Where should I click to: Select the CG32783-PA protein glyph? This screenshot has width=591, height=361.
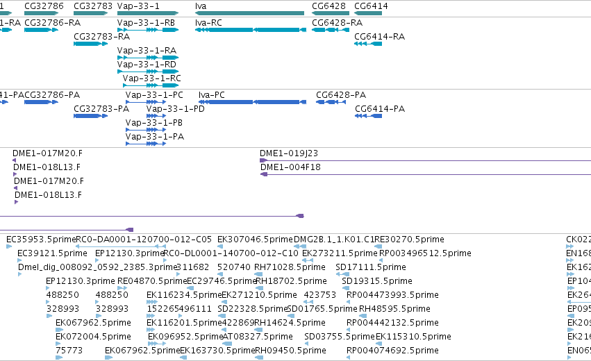click(91, 116)
